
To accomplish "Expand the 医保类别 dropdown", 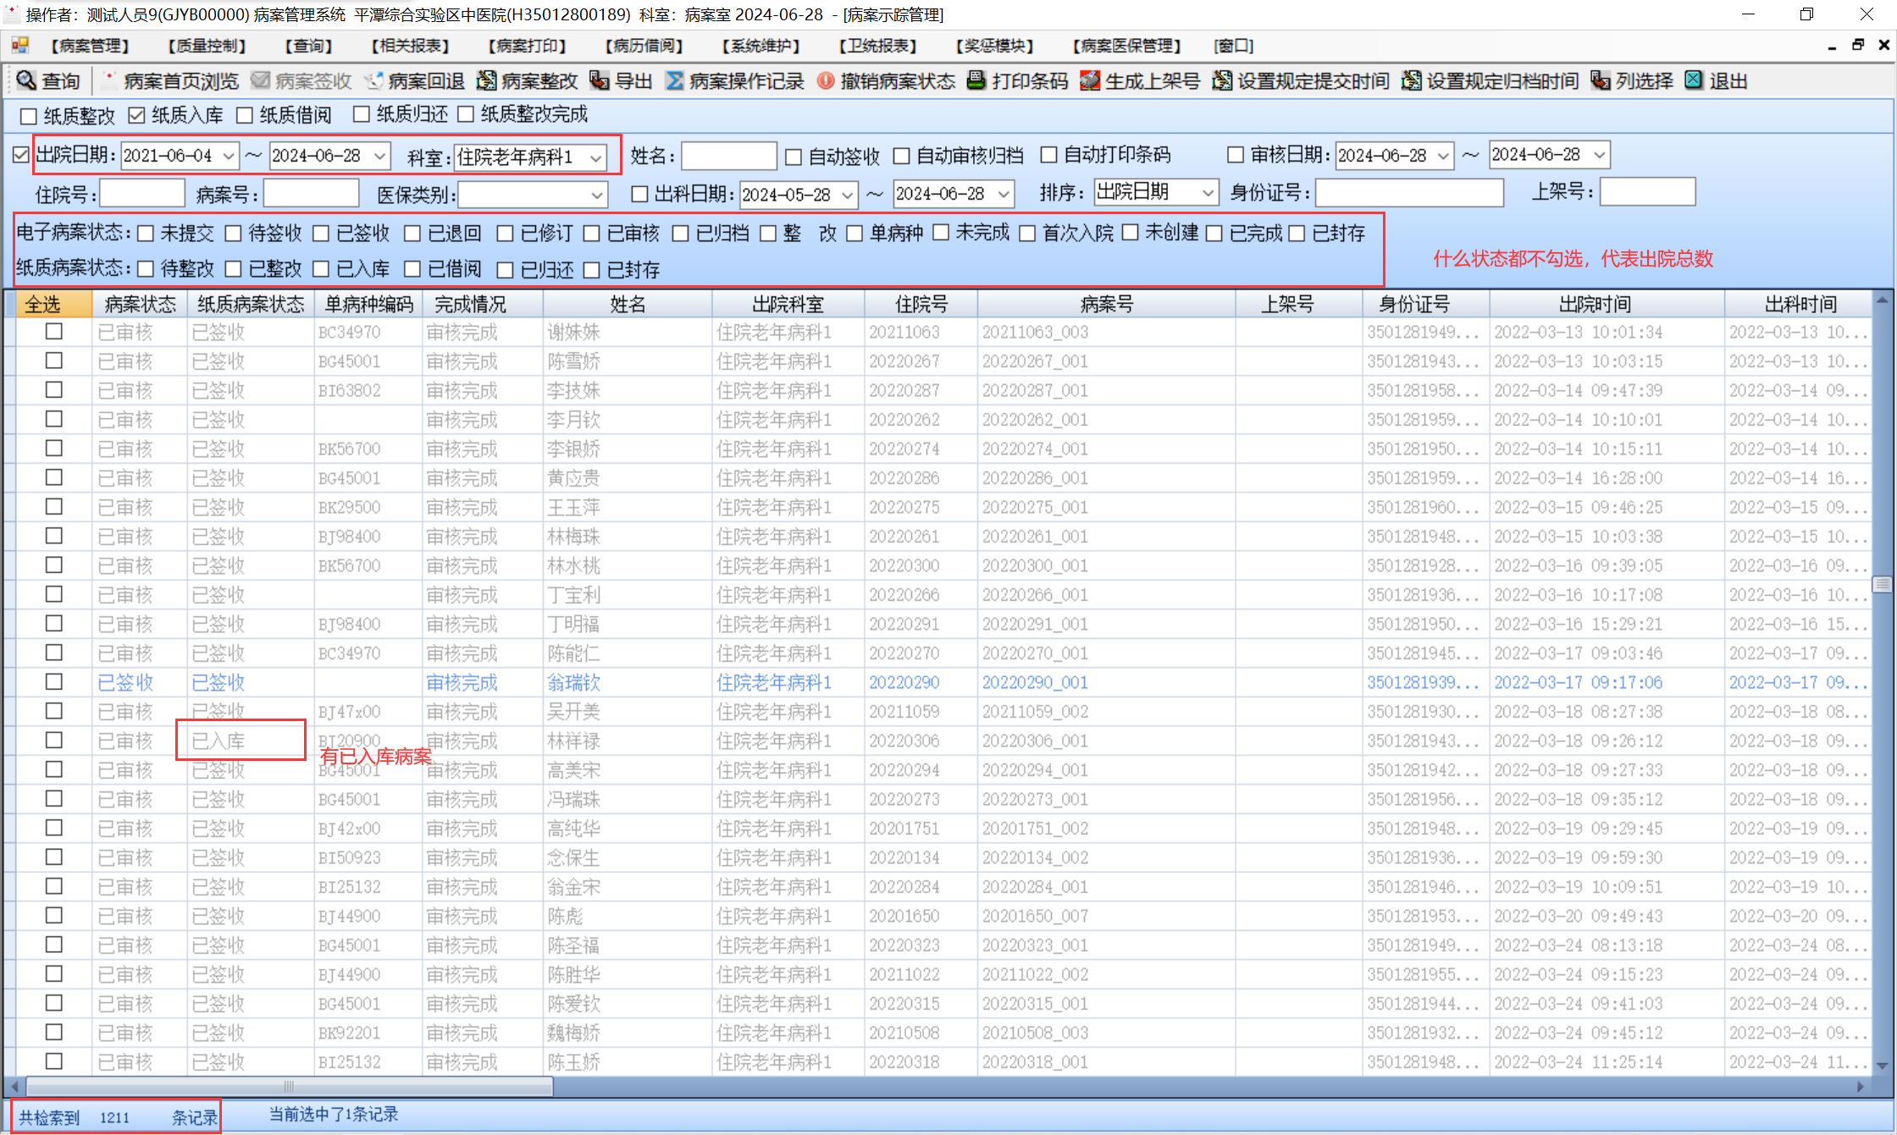I will [x=597, y=196].
